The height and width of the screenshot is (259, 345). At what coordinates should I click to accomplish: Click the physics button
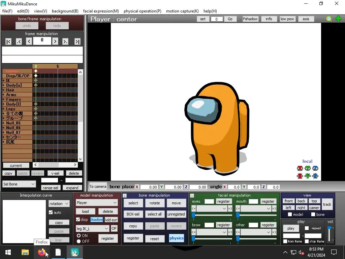pos(177,238)
